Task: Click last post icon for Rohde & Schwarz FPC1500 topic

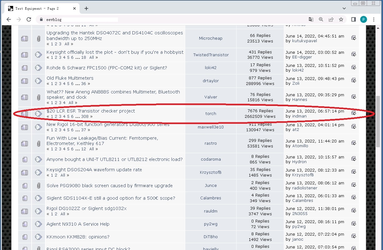Action: (354, 67)
